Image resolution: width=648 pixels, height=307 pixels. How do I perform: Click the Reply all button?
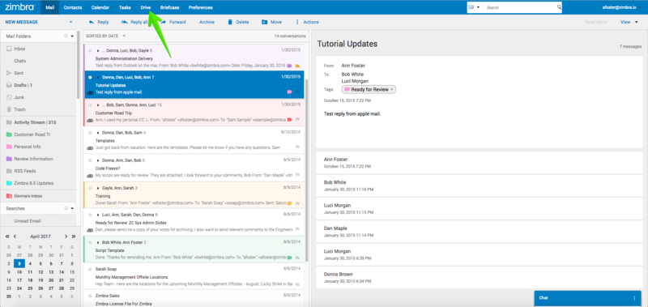[134, 23]
